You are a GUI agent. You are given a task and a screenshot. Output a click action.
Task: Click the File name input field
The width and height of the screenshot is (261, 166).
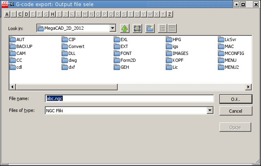[129, 98]
